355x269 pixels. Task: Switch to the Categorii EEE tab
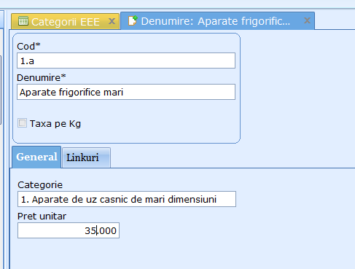[x=66, y=21]
